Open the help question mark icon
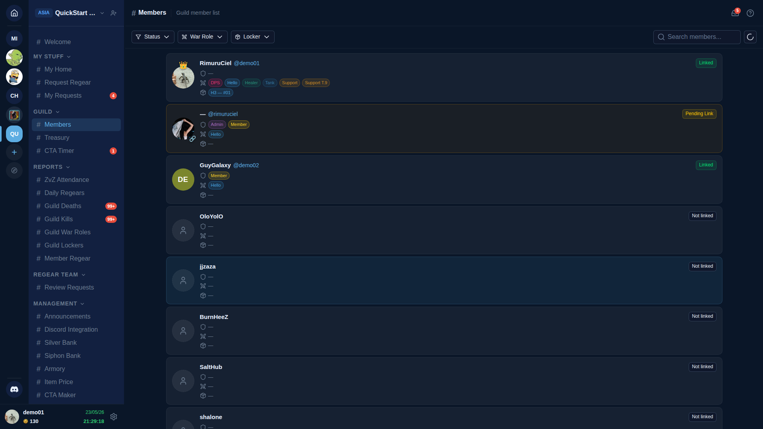This screenshot has width=763, height=429. 750,13
